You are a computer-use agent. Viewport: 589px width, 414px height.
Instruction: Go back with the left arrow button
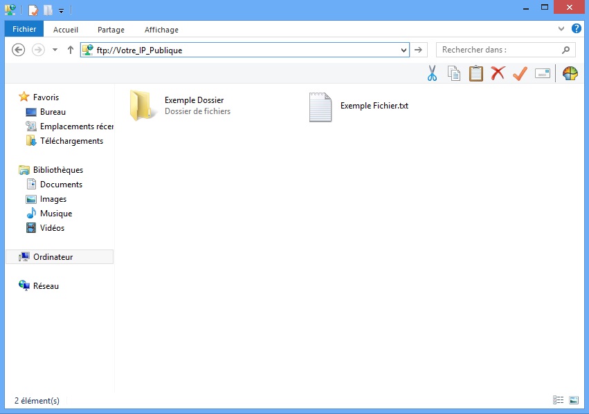[x=19, y=50]
